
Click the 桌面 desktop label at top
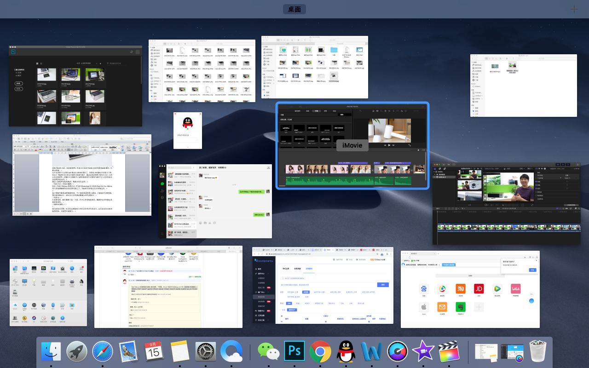click(294, 9)
